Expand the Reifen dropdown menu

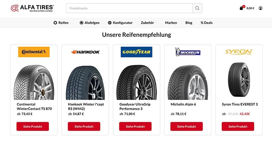tap(63, 23)
